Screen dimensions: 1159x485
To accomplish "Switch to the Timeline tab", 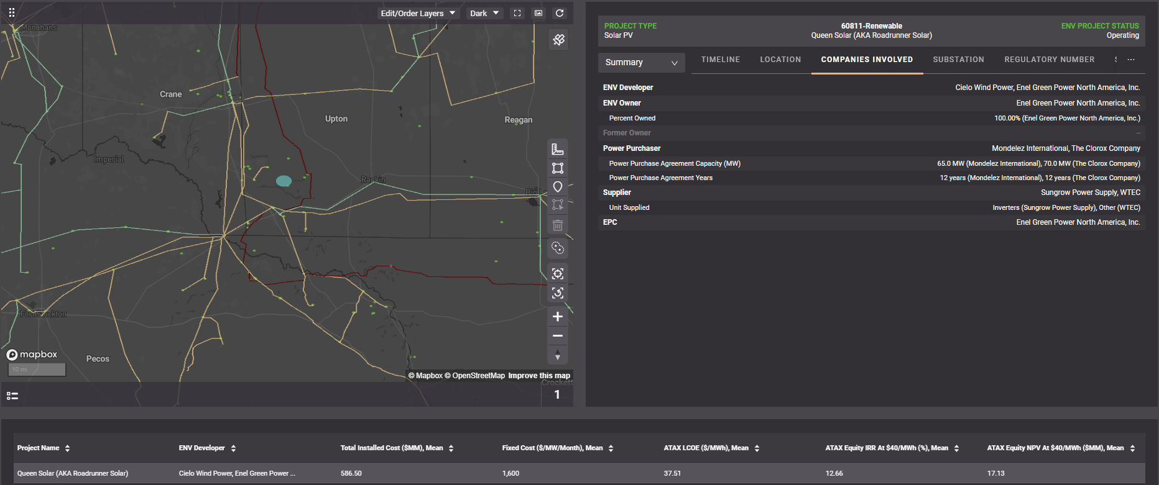I will coord(721,60).
